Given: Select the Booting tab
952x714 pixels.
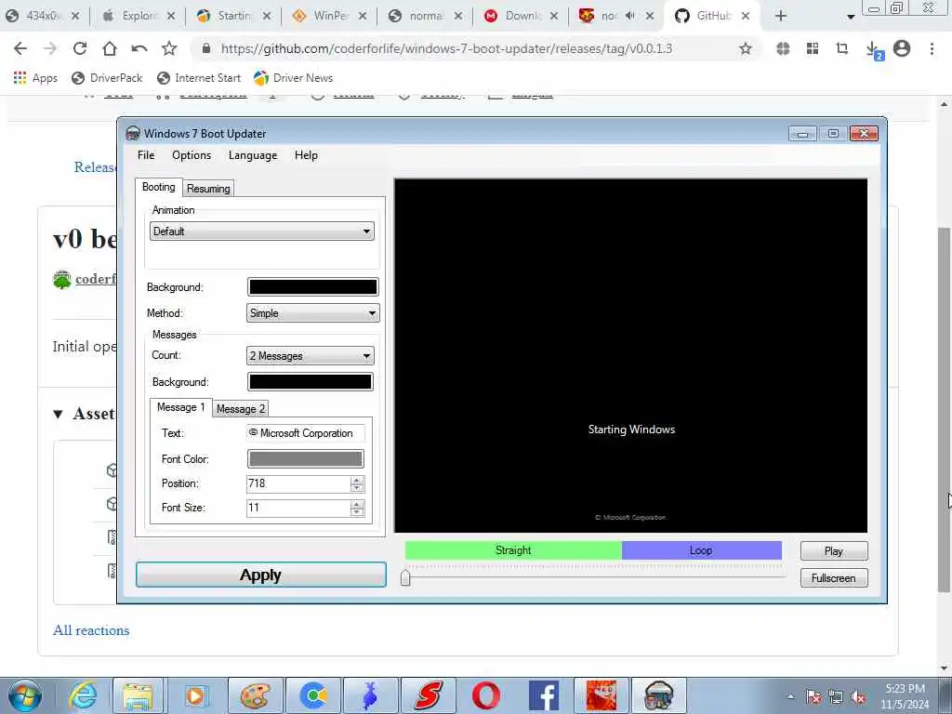Looking at the screenshot, I should coord(158,187).
